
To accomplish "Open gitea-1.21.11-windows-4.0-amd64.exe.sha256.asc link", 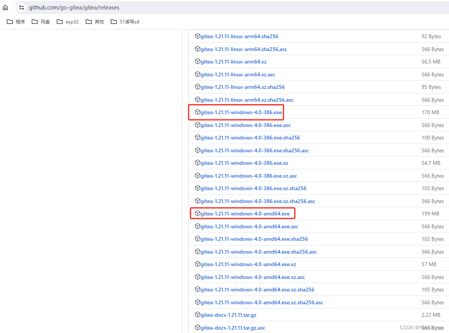I will point(259,252).
